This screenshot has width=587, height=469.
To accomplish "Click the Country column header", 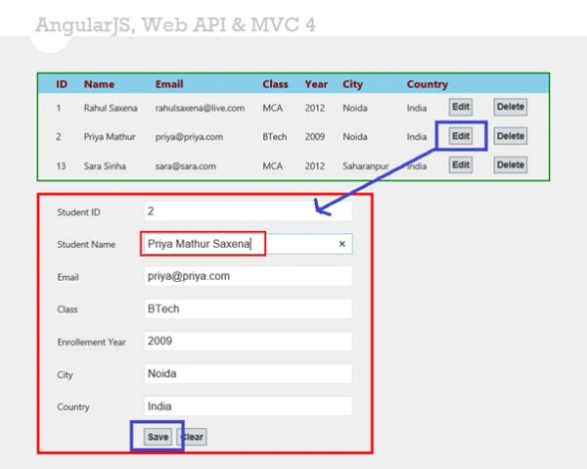I will (x=428, y=84).
